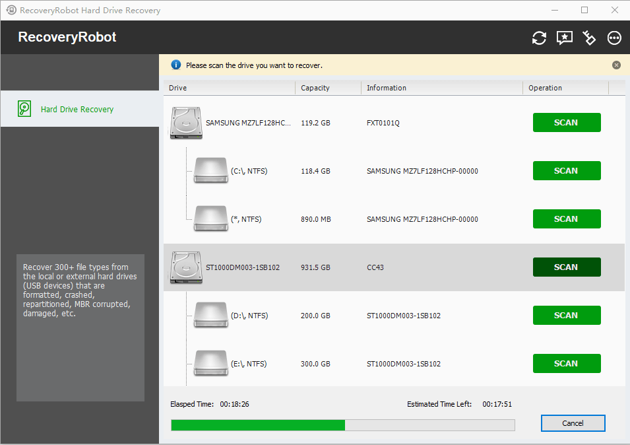Cancel the running scan
The height and width of the screenshot is (445, 630).
click(573, 423)
